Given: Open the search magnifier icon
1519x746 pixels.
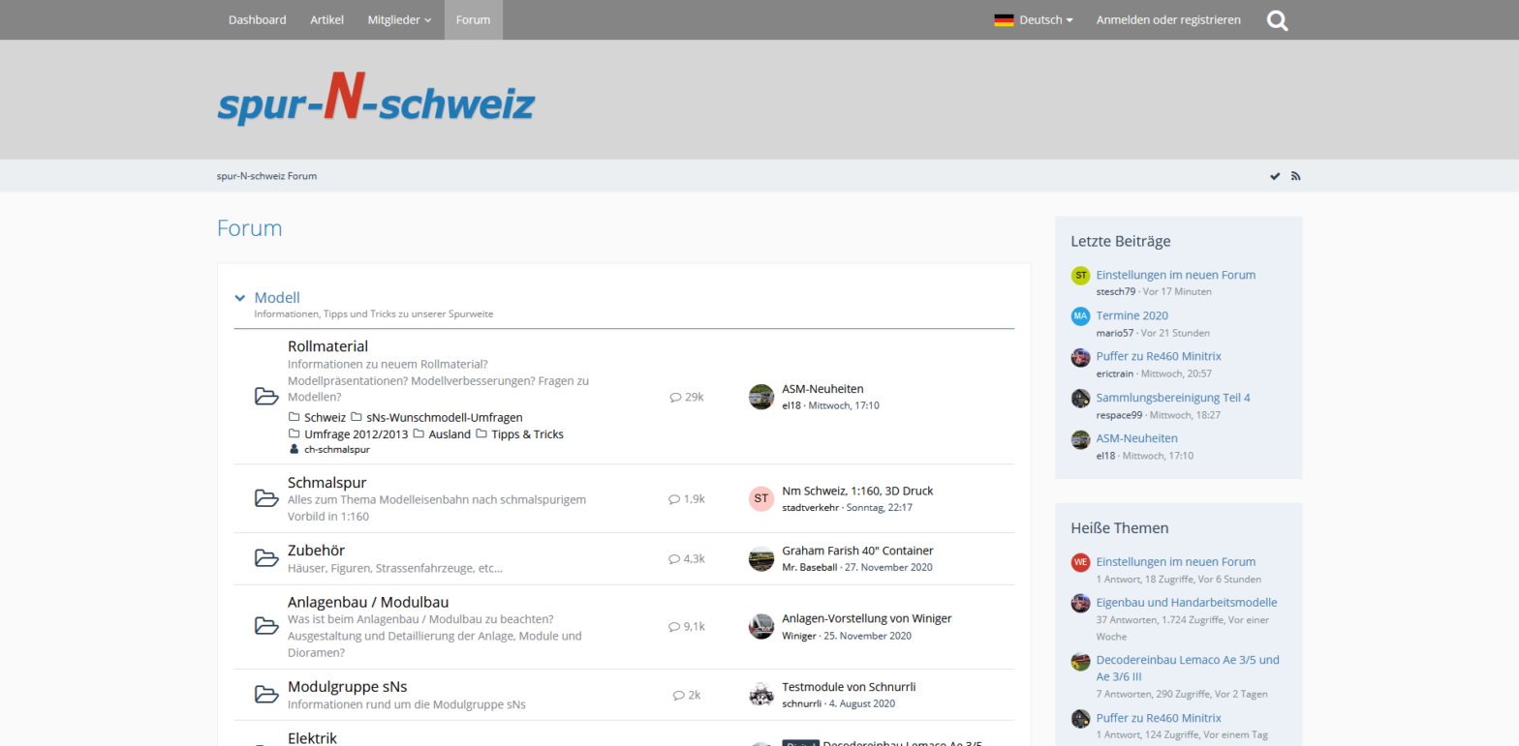Looking at the screenshot, I should coord(1278,20).
